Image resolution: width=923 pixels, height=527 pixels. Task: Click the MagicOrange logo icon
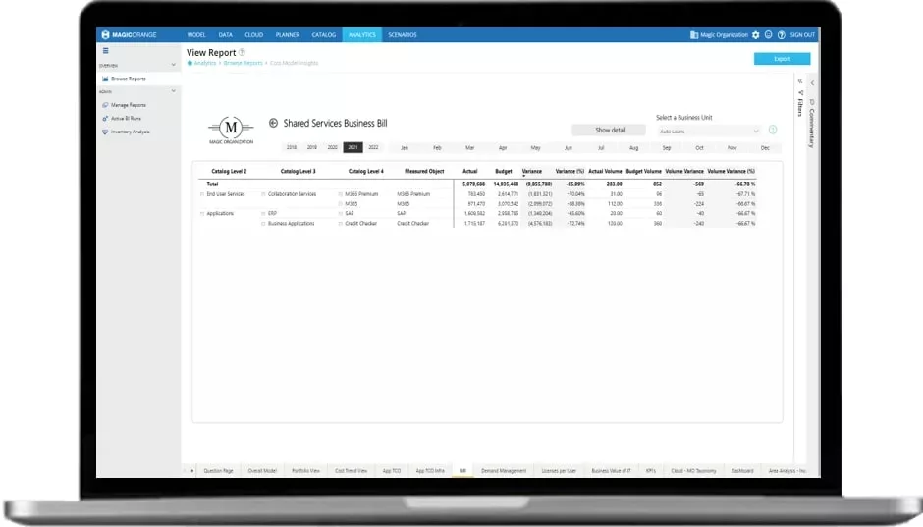coord(105,34)
